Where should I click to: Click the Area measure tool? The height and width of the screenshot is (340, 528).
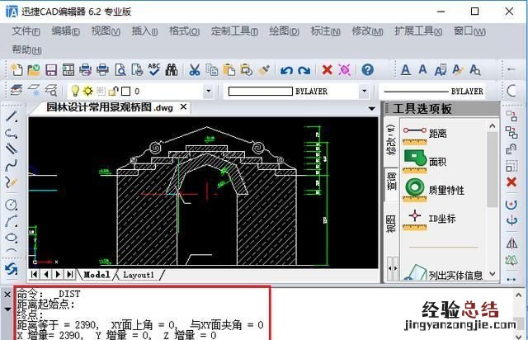click(425, 162)
